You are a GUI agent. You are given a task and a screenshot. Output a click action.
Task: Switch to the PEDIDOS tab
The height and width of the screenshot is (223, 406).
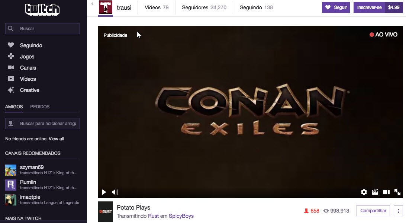click(40, 106)
